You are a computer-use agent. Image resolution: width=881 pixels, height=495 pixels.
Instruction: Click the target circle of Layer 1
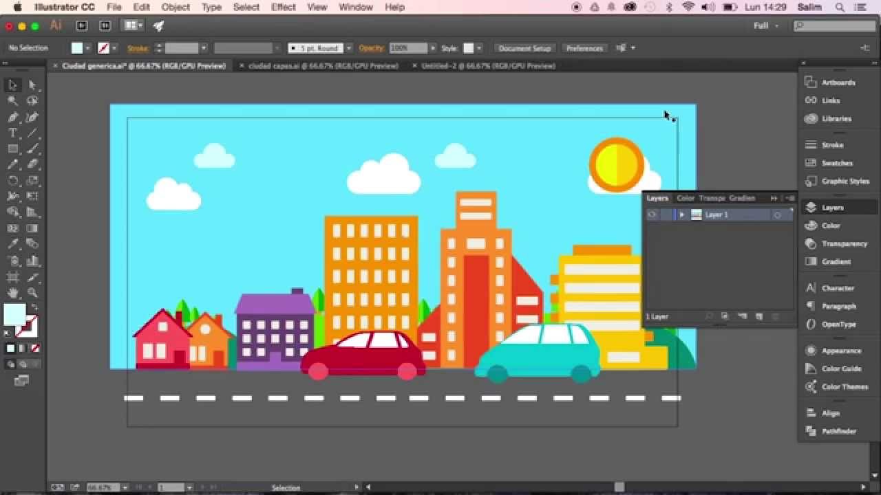(x=777, y=215)
